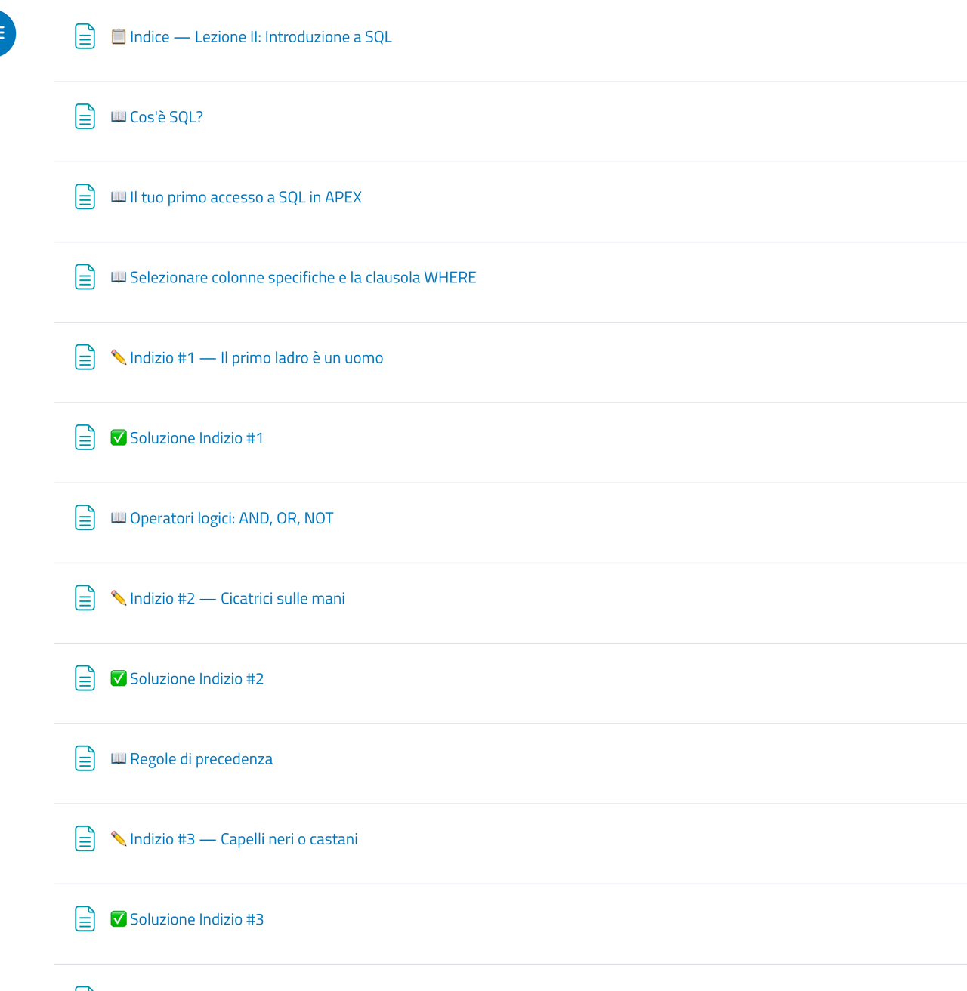Click page icon beside Il tuo primo accesso
The height and width of the screenshot is (991, 967).
pyautogui.click(x=85, y=196)
